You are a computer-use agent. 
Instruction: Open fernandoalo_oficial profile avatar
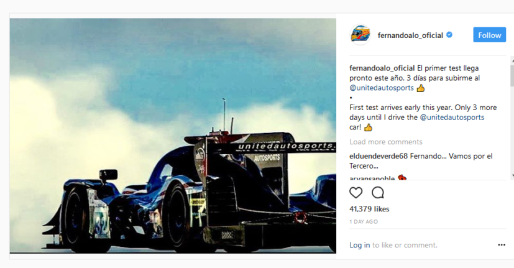[360, 35]
